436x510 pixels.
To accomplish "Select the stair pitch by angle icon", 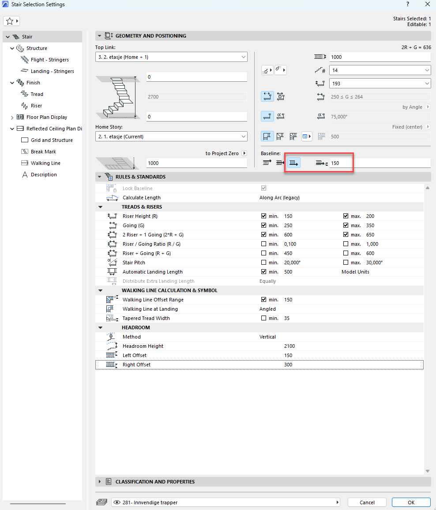I will [281, 116].
